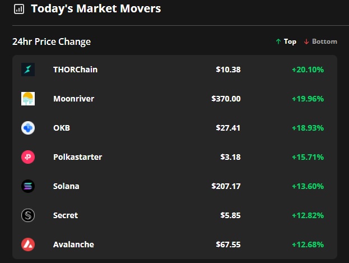Click the OKB coin icon
The height and width of the screenshot is (263, 349).
[x=28, y=128]
